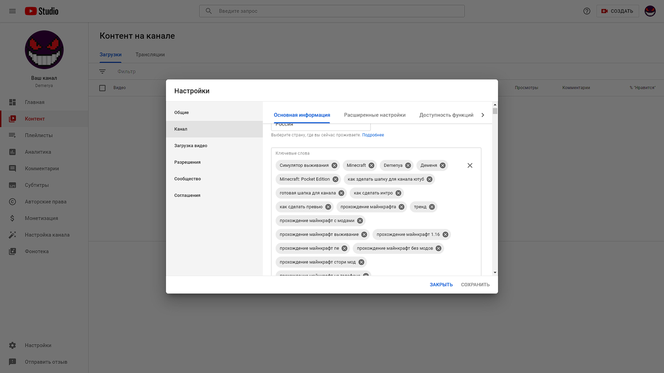The image size is (664, 373).
Task: Open the Загрузка видео settings section
Action: [x=214, y=145]
